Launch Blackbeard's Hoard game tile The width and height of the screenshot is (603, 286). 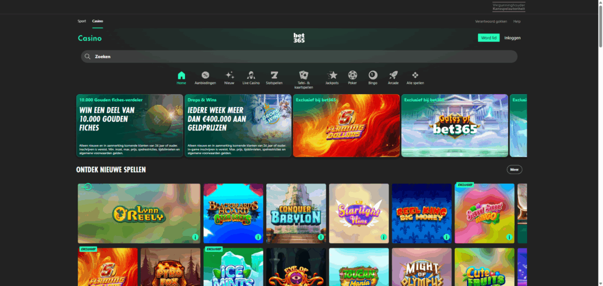coord(233,214)
